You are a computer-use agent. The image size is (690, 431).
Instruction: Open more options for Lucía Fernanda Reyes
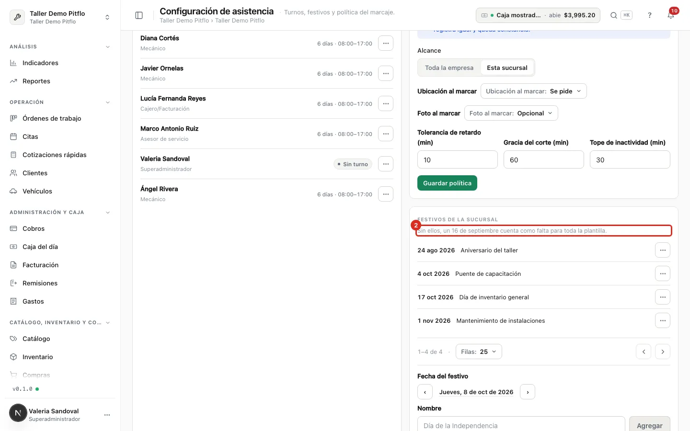[x=386, y=103]
